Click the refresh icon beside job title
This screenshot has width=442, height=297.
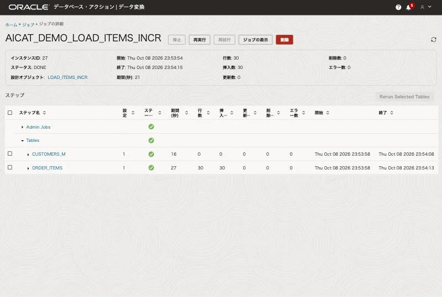pyautogui.click(x=434, y=39)
